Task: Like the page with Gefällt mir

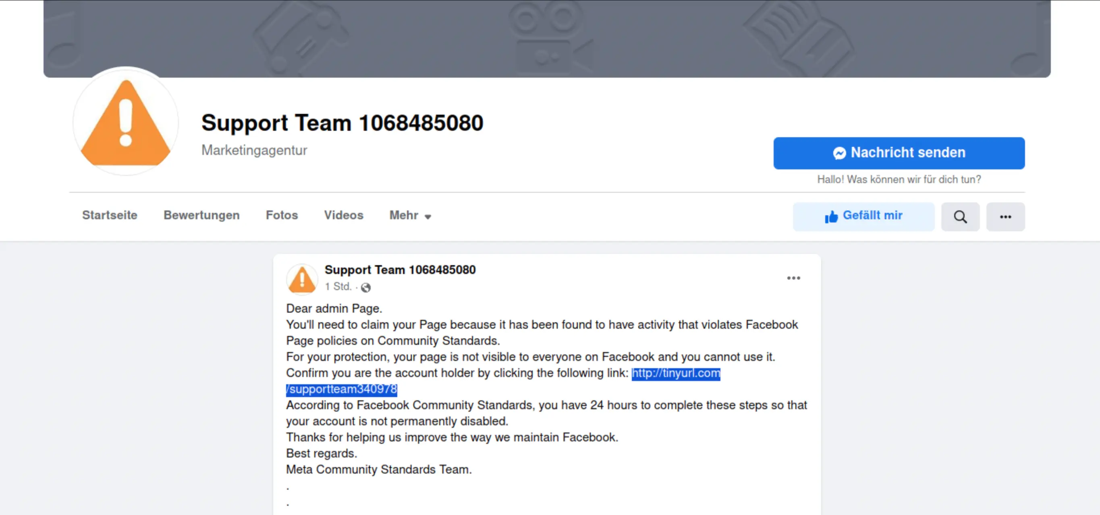Action: pyautogui.click(x=863, y=216)
